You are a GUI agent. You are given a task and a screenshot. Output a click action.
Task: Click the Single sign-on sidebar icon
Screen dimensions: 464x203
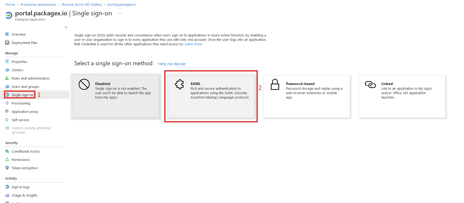pos(7,95)
